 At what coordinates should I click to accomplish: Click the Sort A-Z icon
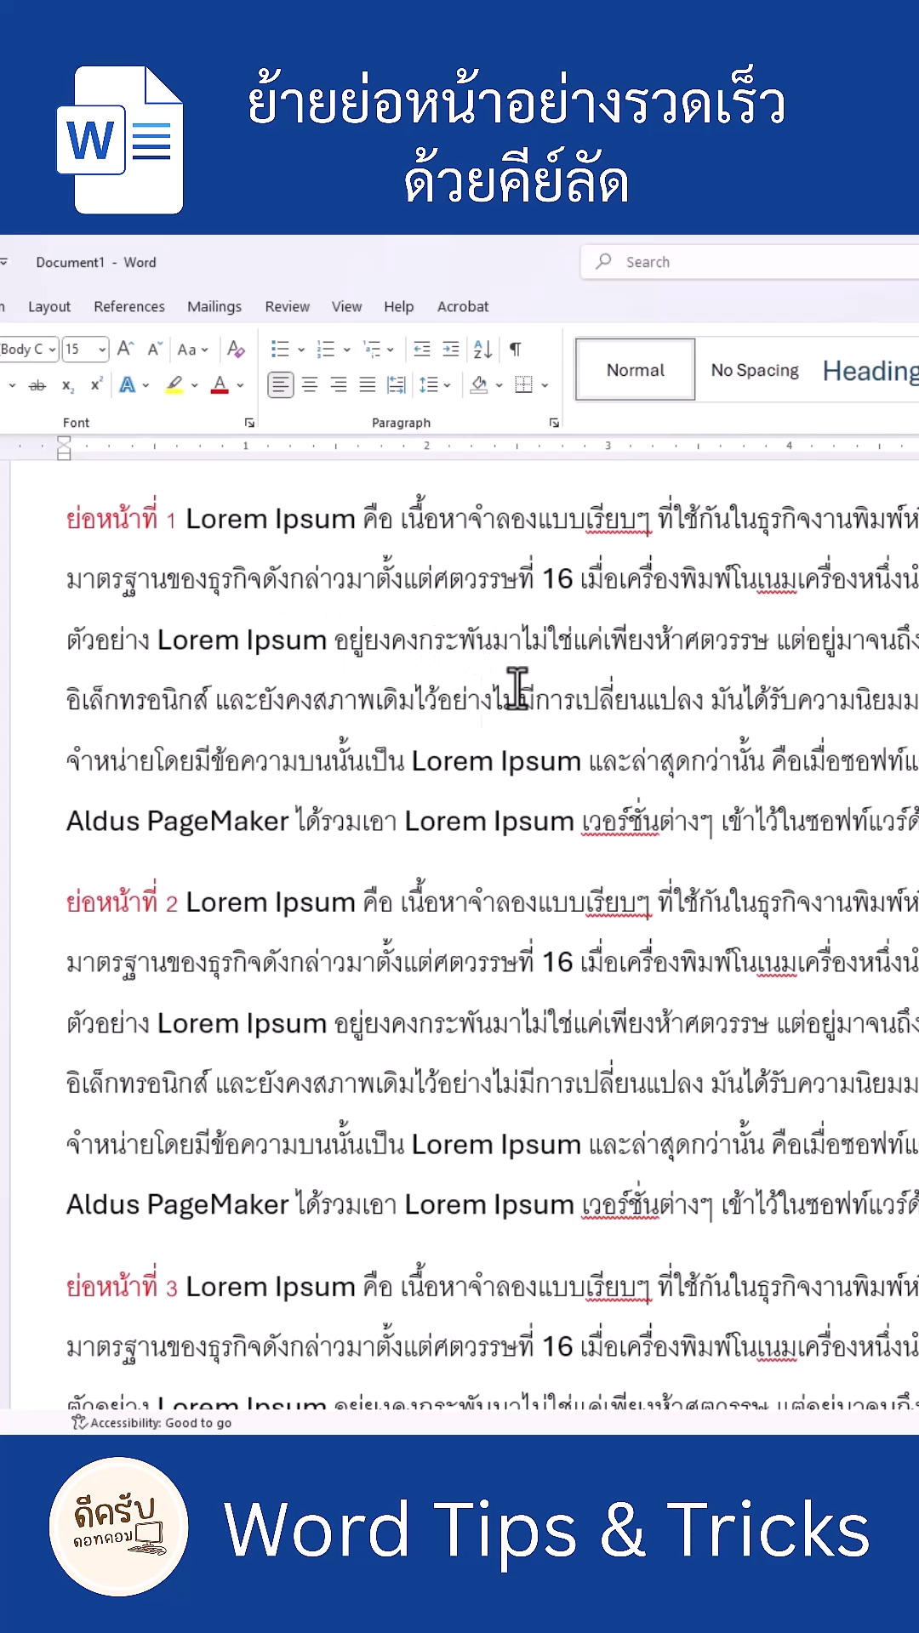(x=482, y=349)
